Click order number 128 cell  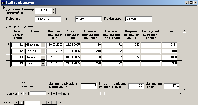pos(18,51)
